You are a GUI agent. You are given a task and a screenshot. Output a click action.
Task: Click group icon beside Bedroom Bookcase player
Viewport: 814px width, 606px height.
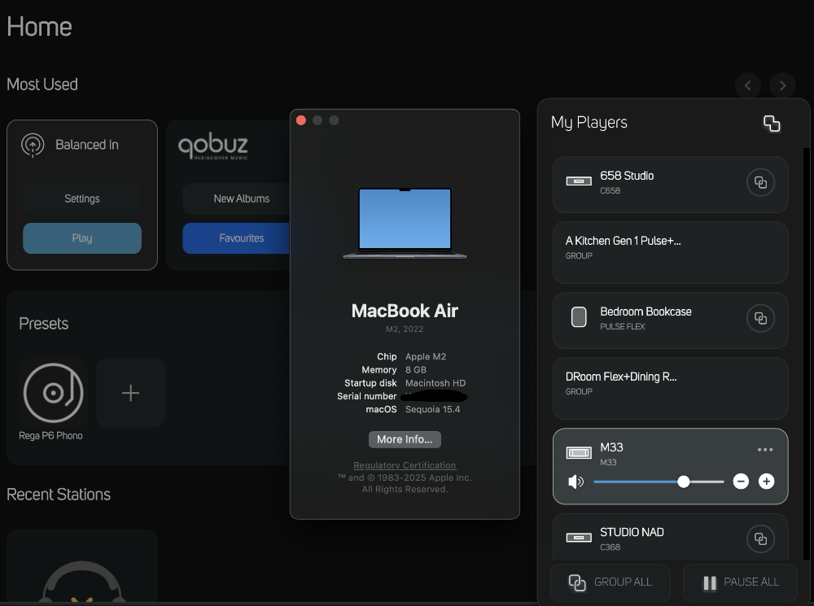pyautogui.click(x=760, y=318)
